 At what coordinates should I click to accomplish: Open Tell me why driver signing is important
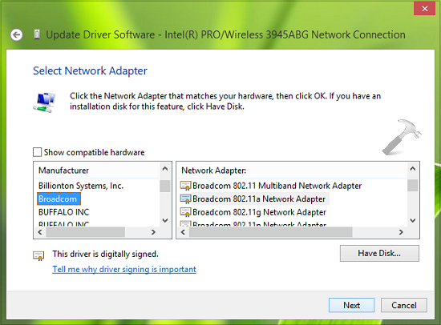[124, 269]
